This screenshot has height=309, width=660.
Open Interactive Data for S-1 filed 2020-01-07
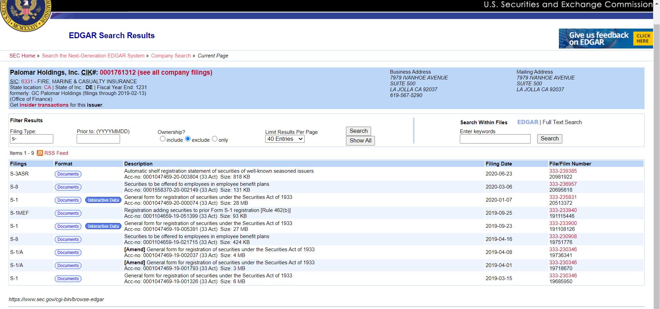[103, 200]
